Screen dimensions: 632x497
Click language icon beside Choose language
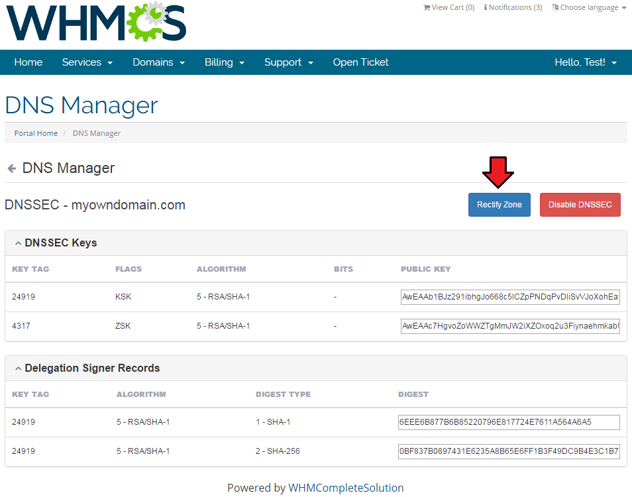pos(555,7)
